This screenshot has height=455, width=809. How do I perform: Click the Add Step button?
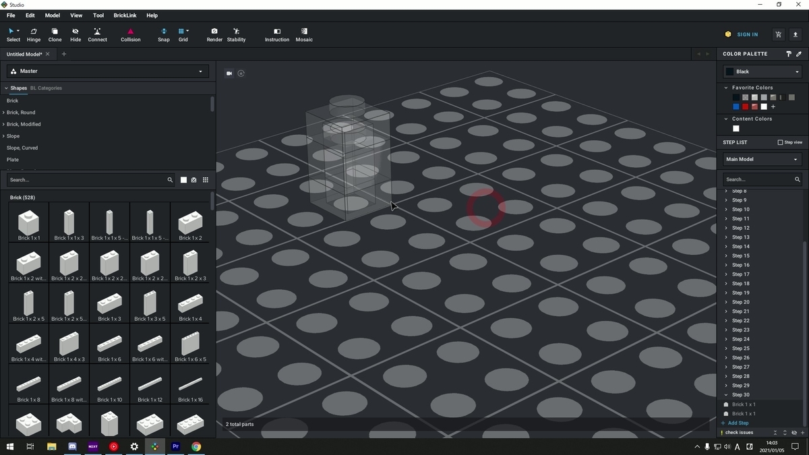735,423
